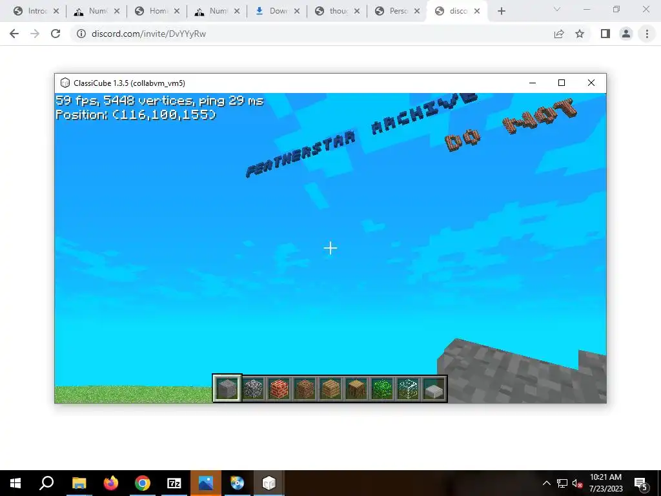
Task: Open the disc media app on taskbar
Action: click(238, 483)
